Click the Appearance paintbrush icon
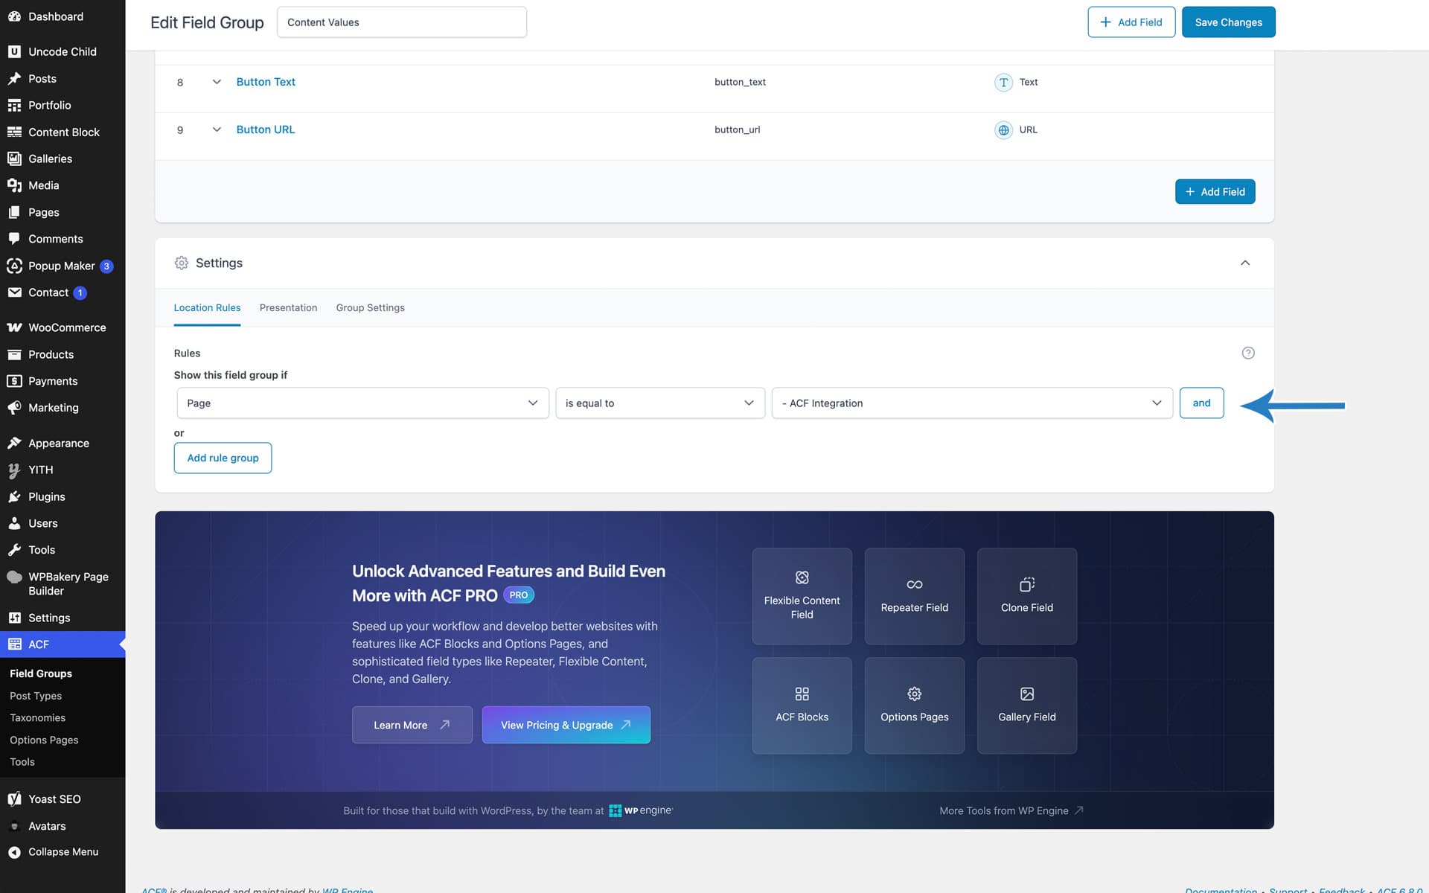Image resolution: width=1429 pixels, height=893 pixels. [14, 443]
